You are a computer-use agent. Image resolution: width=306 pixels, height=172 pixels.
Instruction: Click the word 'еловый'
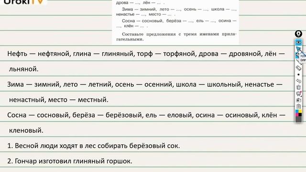pyautogui.click(x=180, y=115)
